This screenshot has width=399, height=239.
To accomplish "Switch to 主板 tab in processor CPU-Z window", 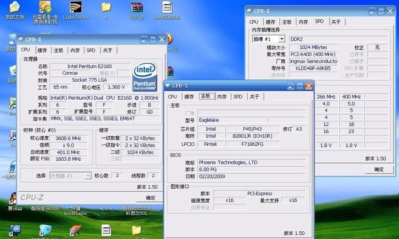I will (59, 50).
